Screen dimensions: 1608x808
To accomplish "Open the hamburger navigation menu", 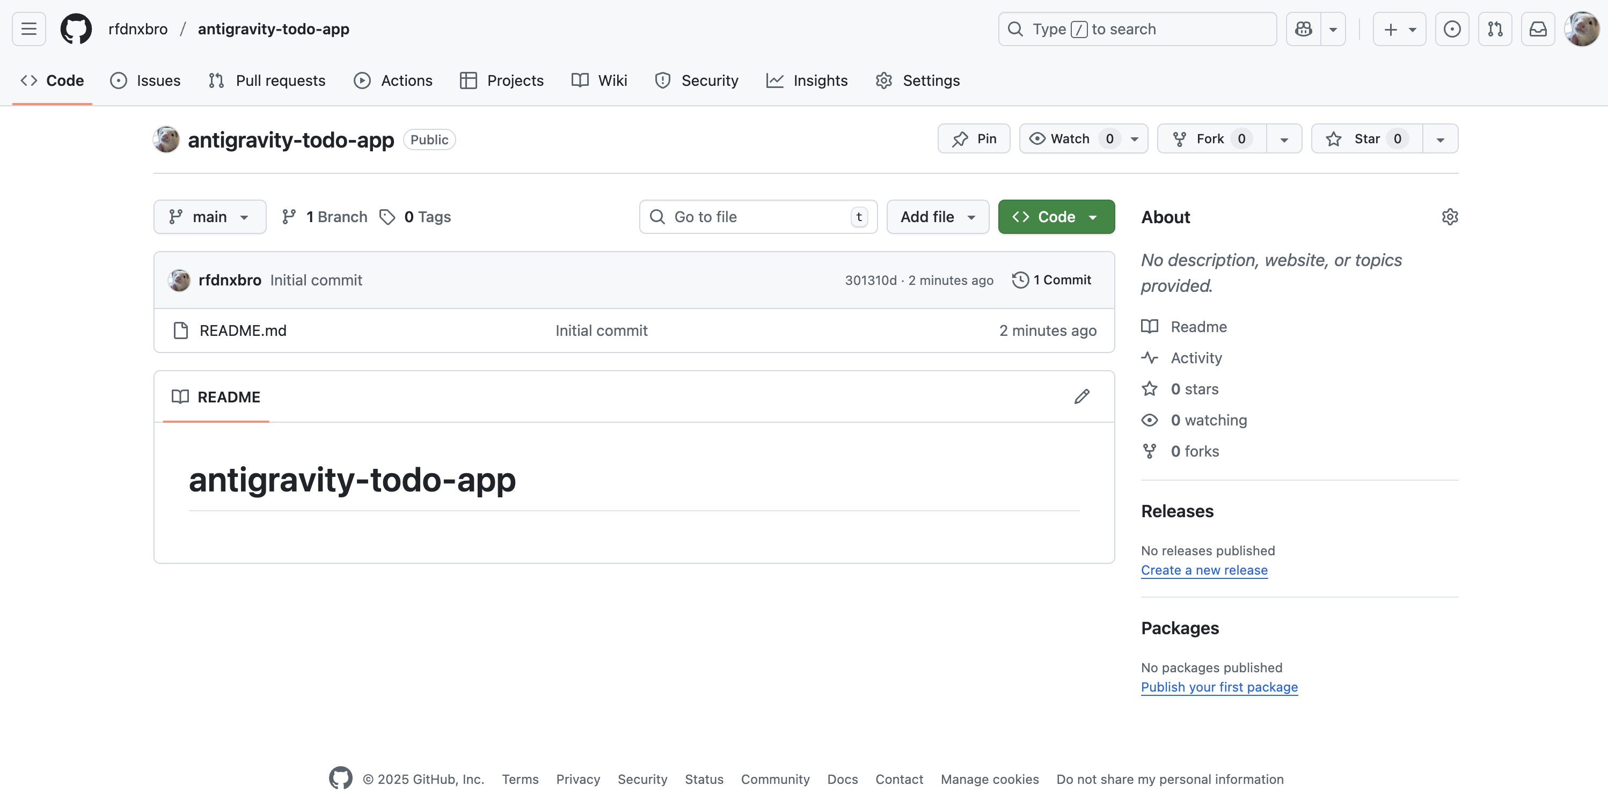I will pos(29,28).
